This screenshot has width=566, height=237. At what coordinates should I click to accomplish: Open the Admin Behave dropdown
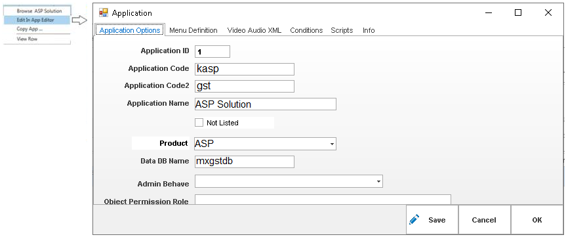click(x=289, y=181)
